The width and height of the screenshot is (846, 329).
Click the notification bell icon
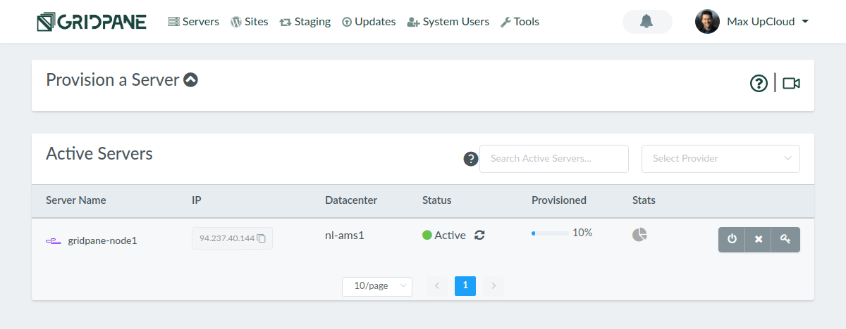point(646,22)
